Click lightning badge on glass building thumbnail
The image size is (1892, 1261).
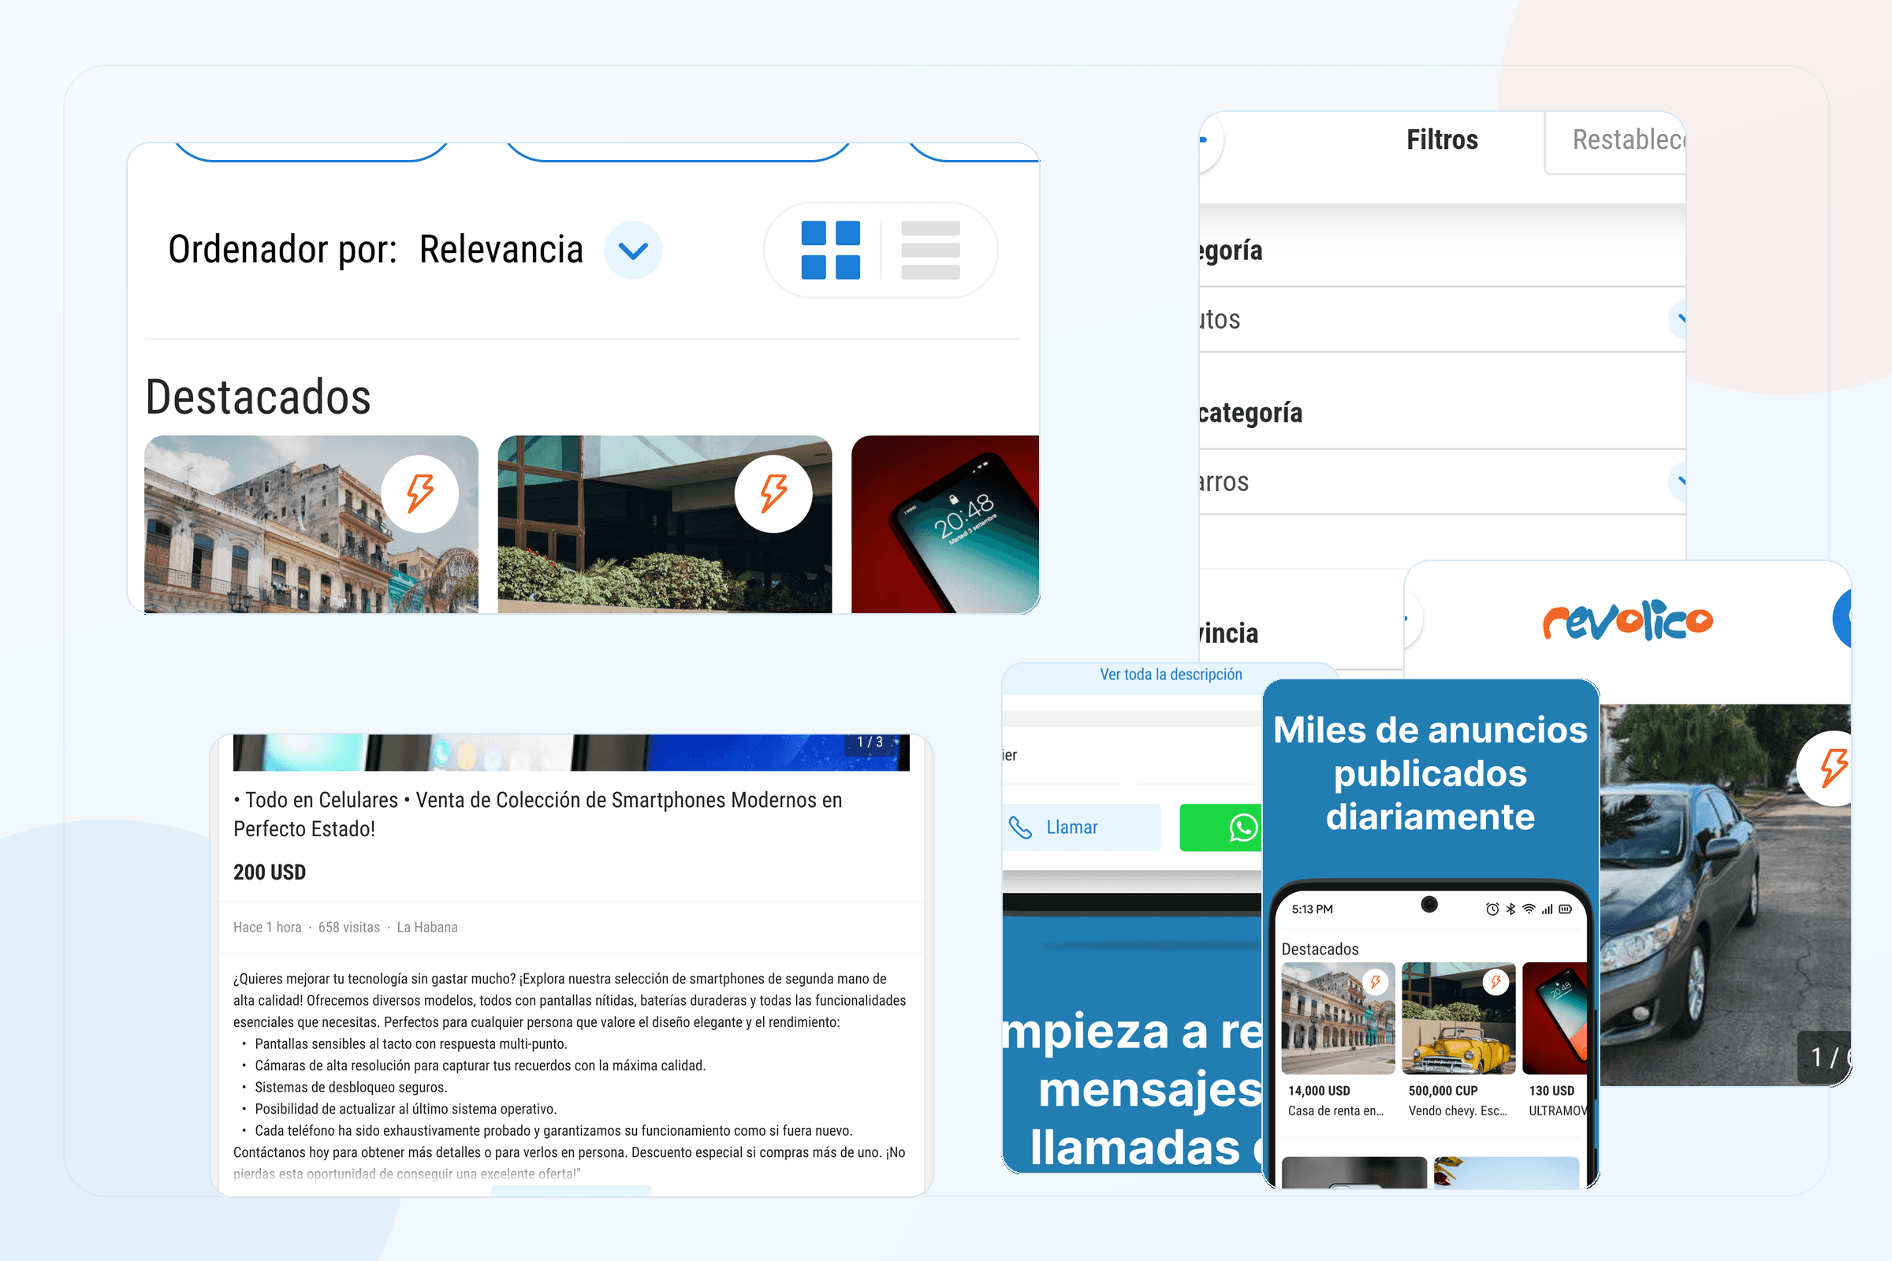click(x=774, y=494)
